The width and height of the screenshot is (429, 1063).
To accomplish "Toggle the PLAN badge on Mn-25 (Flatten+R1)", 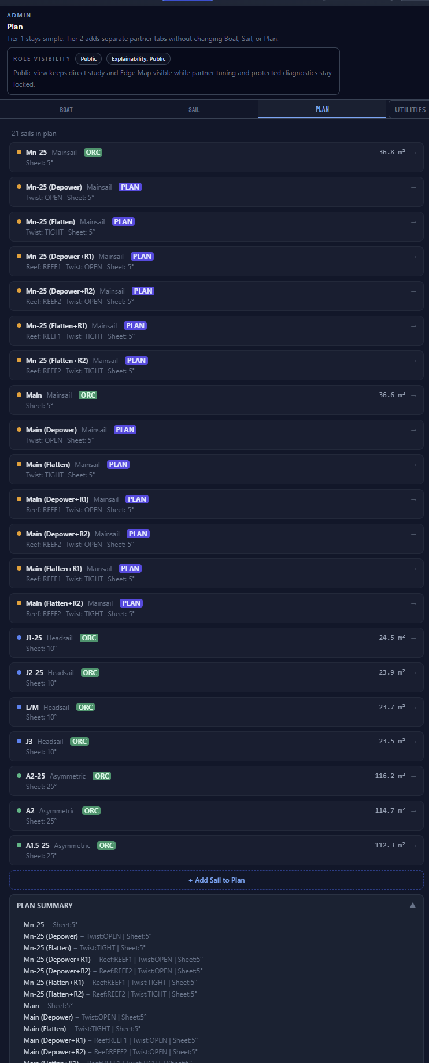I will pyautogui.click(x=135, y=325).
